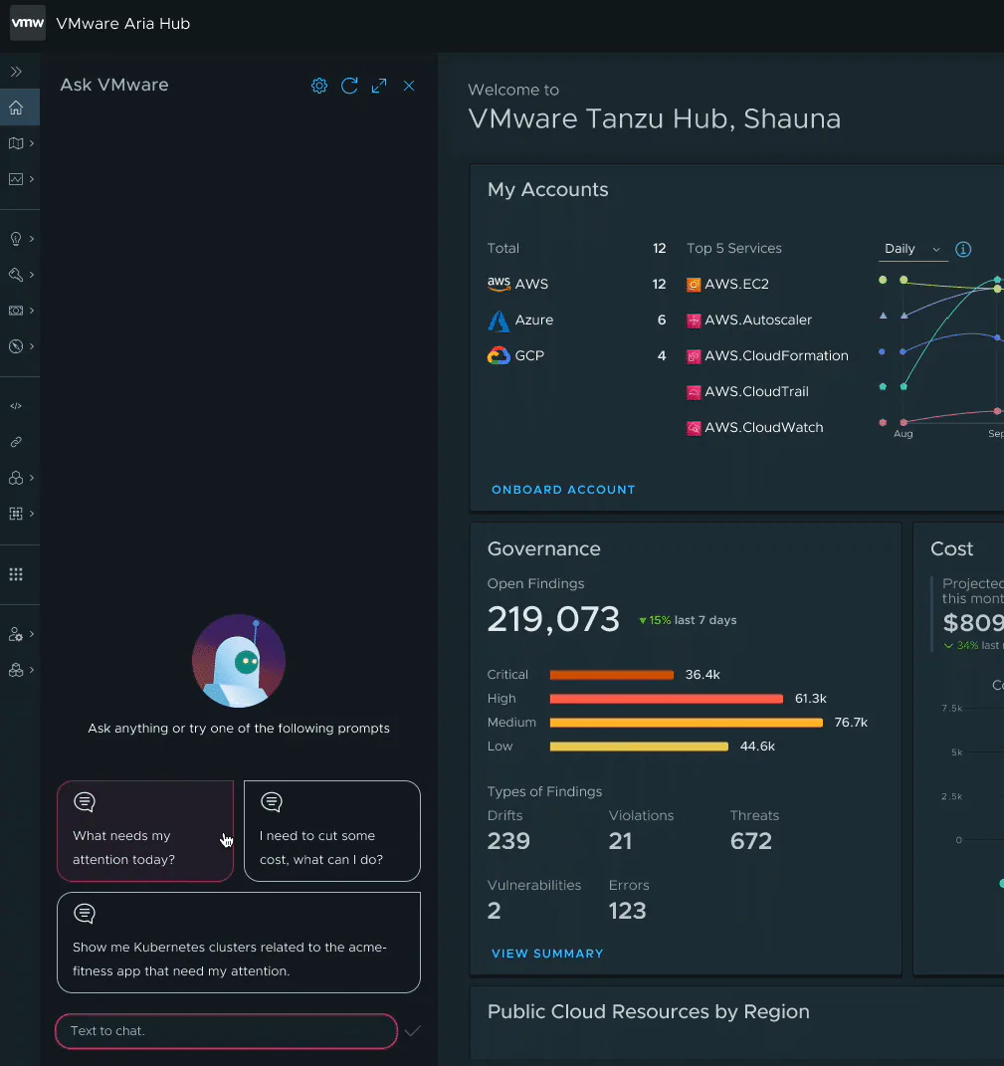Open the Daily interval dropdown

[912, 249]
